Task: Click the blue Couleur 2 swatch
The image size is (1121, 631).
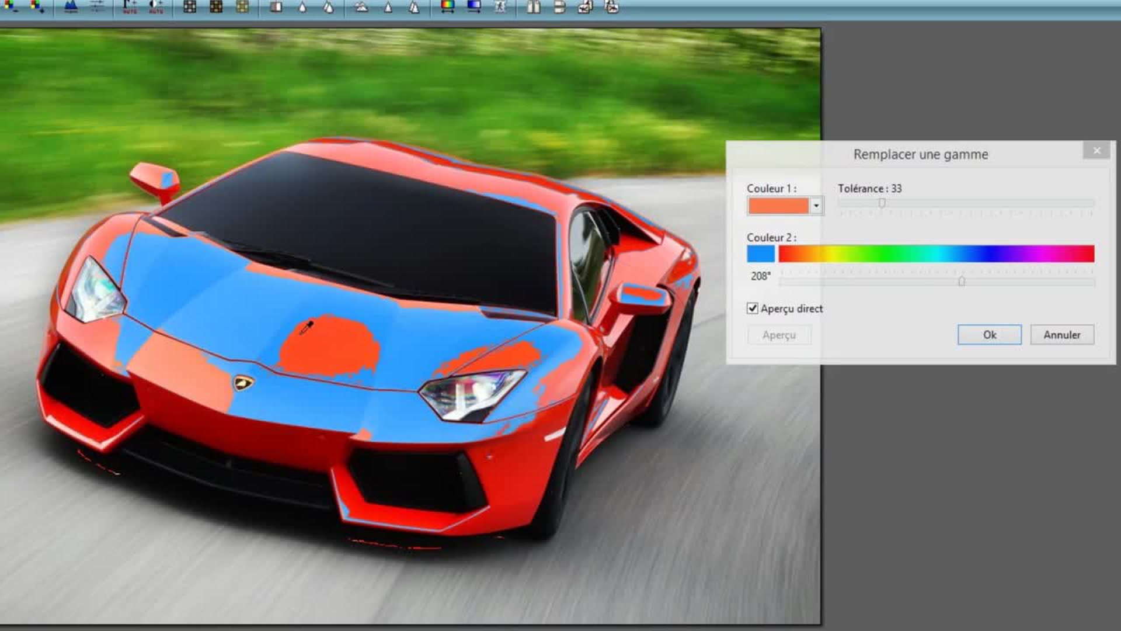Action: (x=761, y=254)
